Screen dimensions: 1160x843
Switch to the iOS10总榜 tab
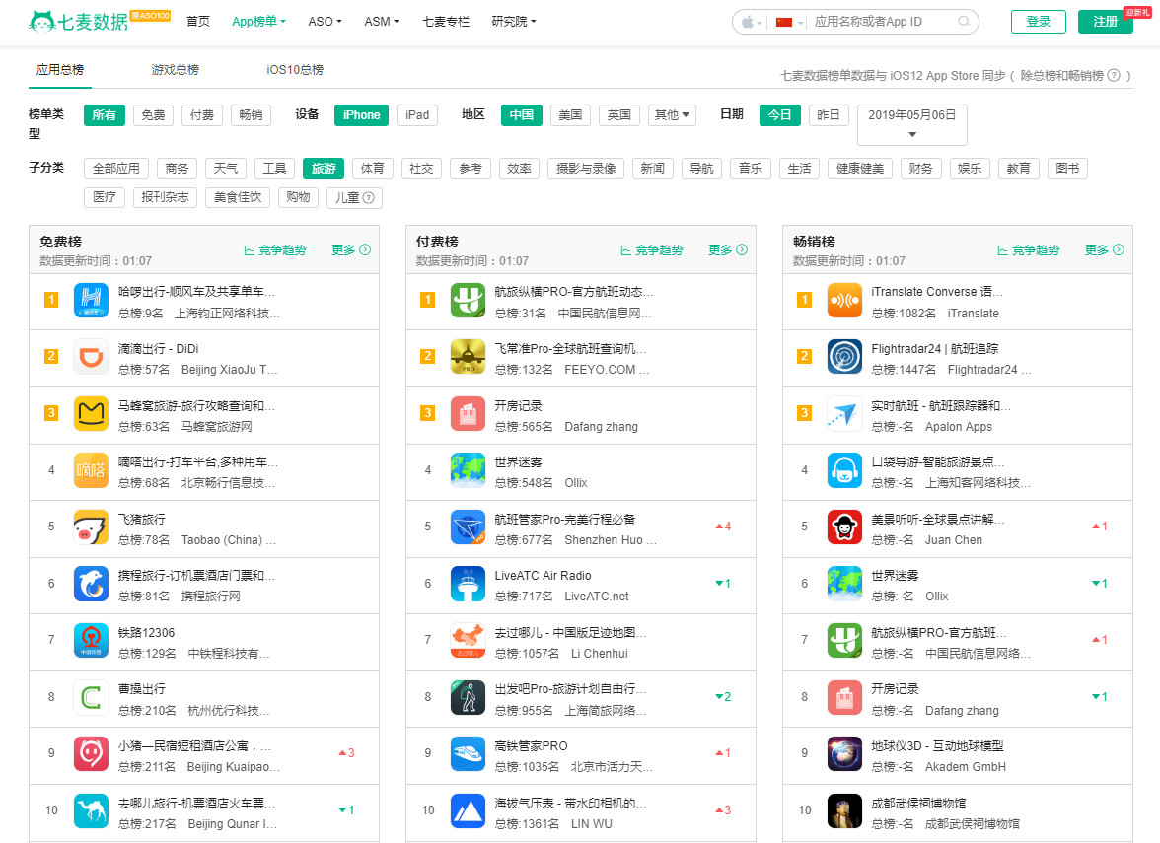click(295, 69)
